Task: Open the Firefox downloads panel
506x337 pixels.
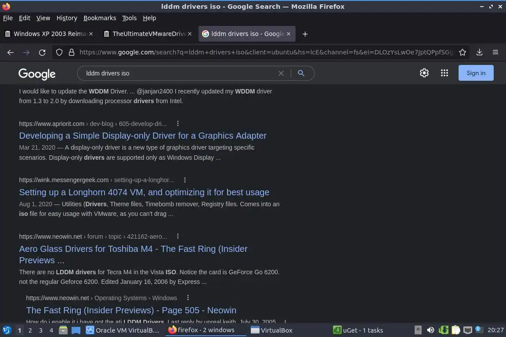Action: tap(479, 52)
